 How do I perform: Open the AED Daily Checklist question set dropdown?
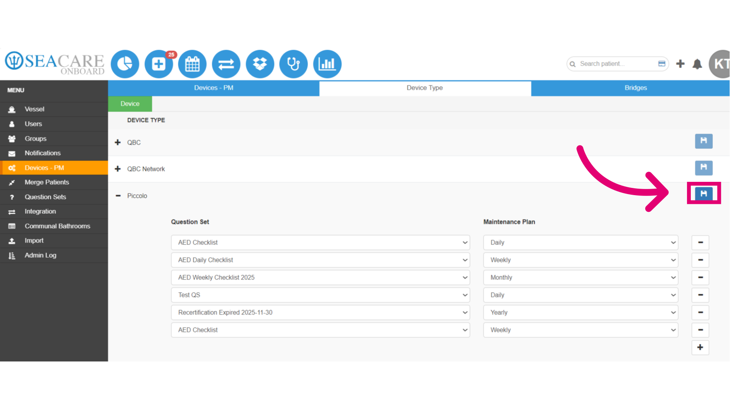pyautogui.click(x=321, y=260)
